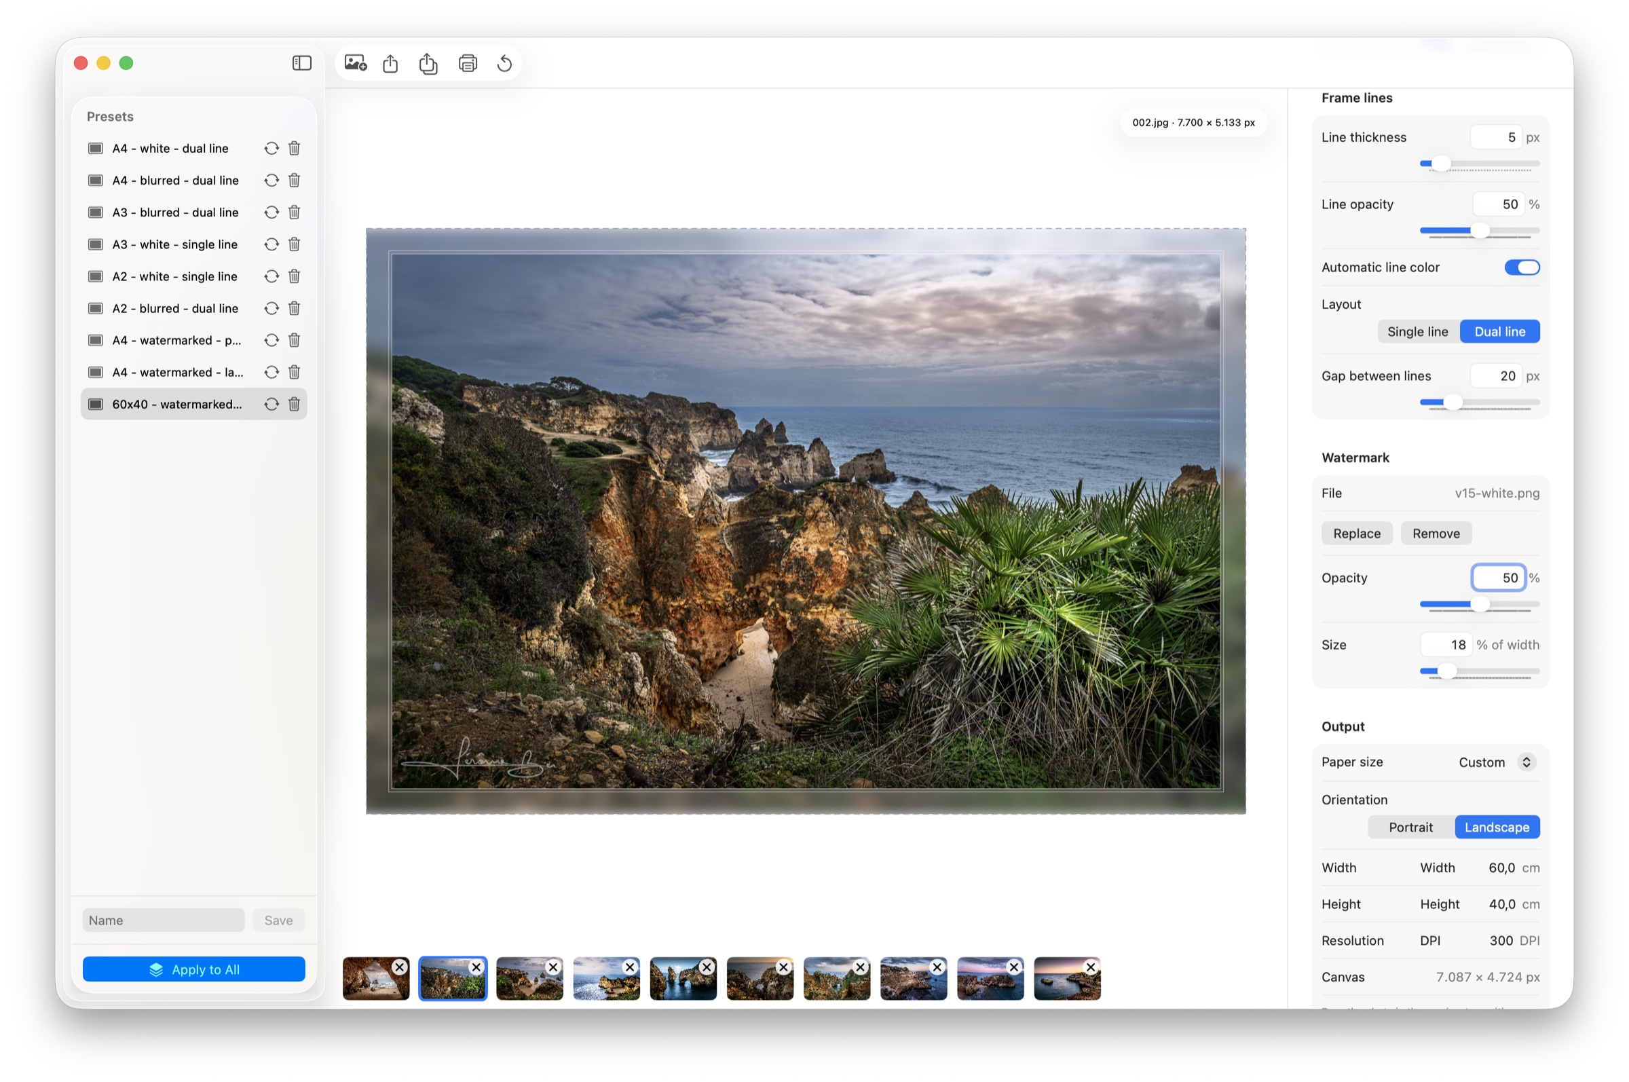Select the 'A4 - blurred - dual line' preset
The height and width of the screenshot is (1082, 1629).
point(194,180)
